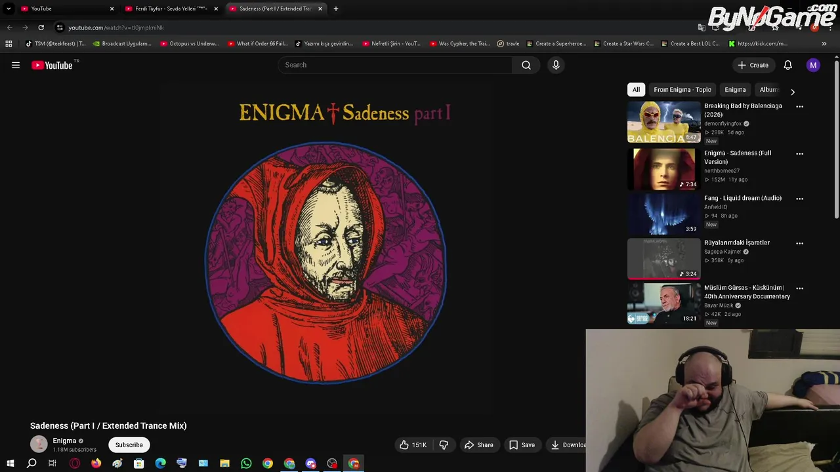Click the search magnifier button
Viewport: 840px width, 472px height.
[x=526, y=65]
